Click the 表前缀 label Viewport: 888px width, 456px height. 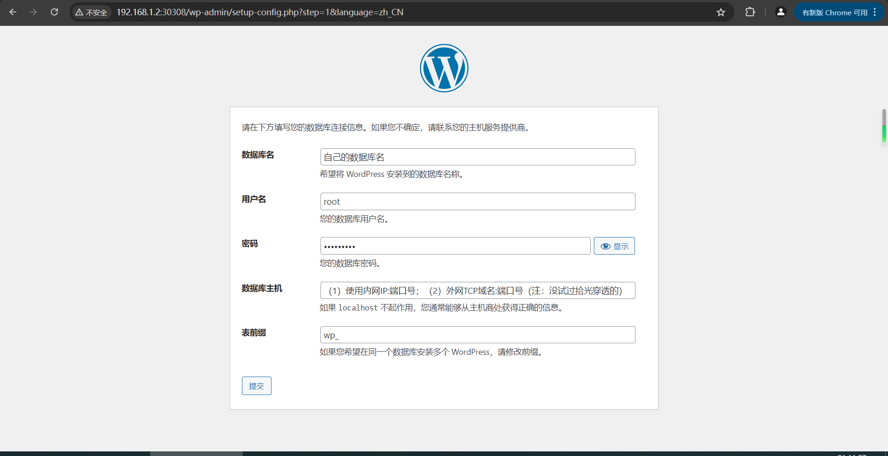point(253,333)
